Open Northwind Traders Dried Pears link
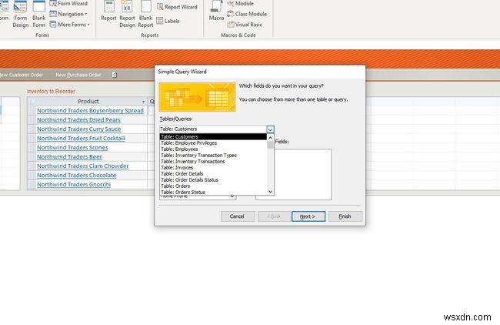This screenshot has width=500, height=325. tap(78, 119)
